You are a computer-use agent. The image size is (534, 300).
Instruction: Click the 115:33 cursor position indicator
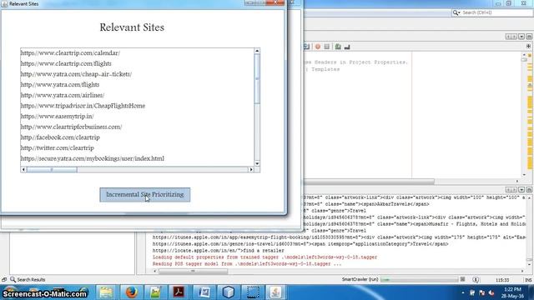(502, 280)
